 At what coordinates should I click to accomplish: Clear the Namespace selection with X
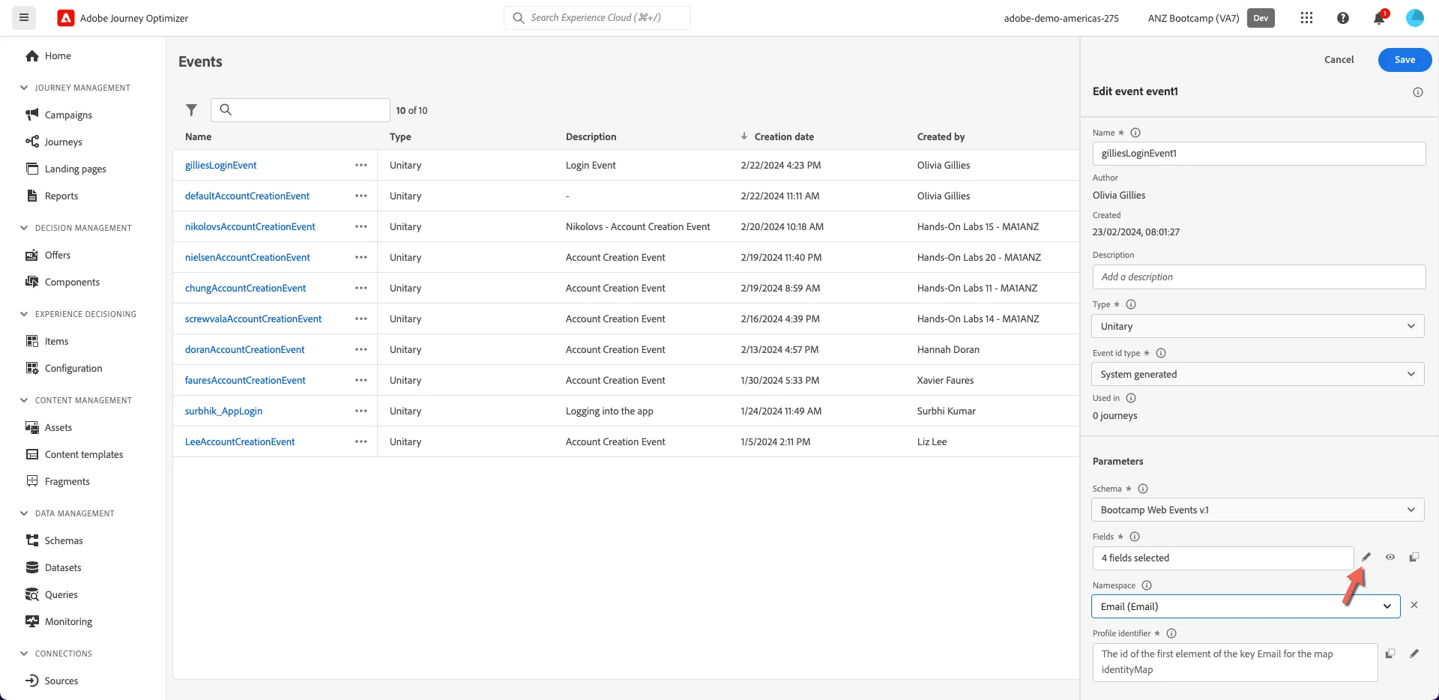(1414, 605)
